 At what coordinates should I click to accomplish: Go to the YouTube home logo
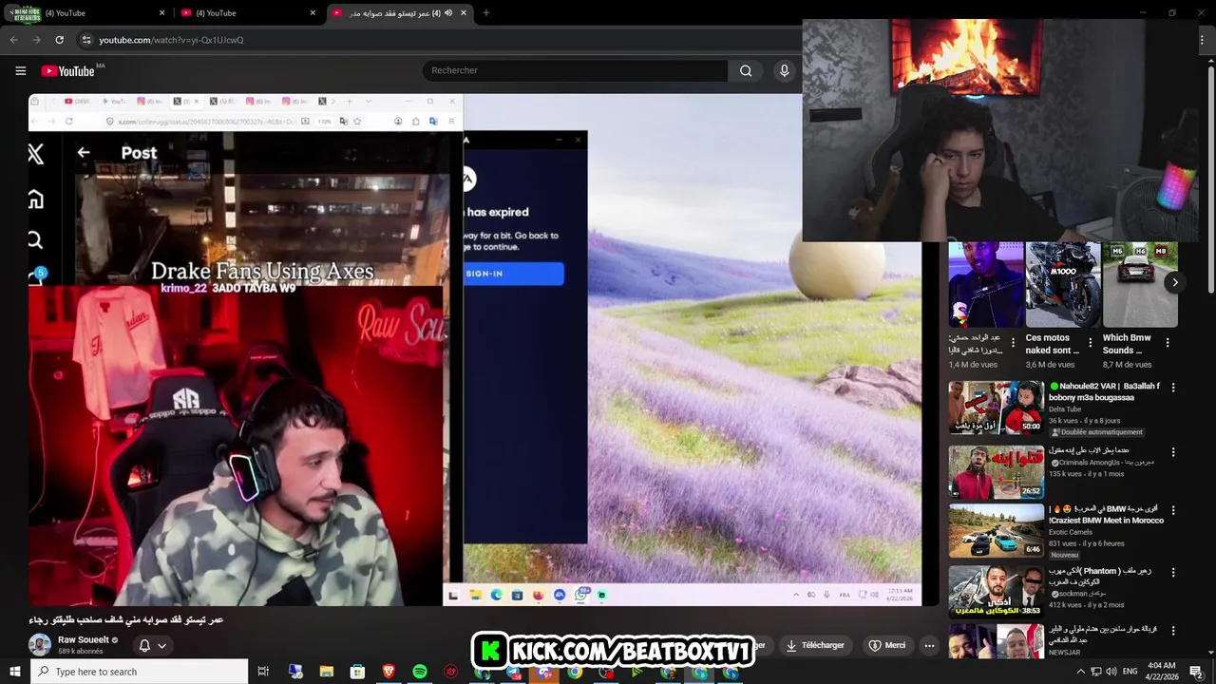click(68, 71)
